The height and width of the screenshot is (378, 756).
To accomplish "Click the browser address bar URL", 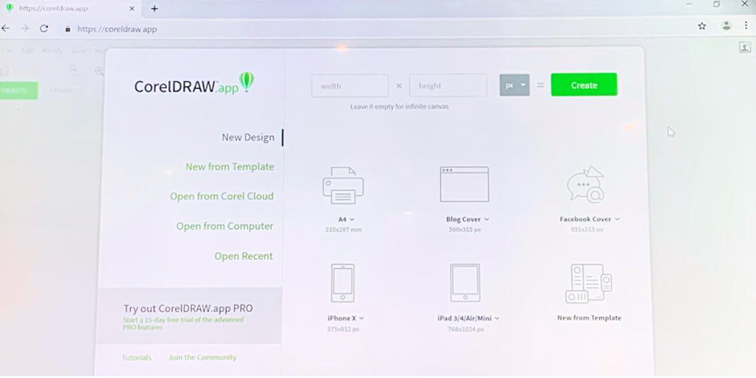I will (x=117, y=29).
